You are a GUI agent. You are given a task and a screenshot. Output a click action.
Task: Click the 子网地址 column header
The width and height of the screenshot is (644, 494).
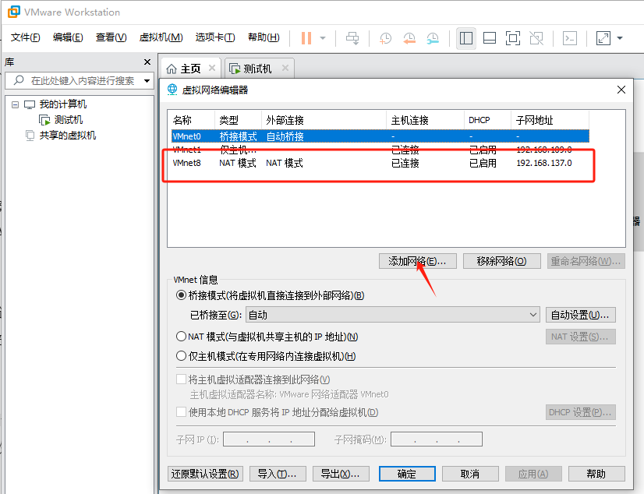click(550, 120)
